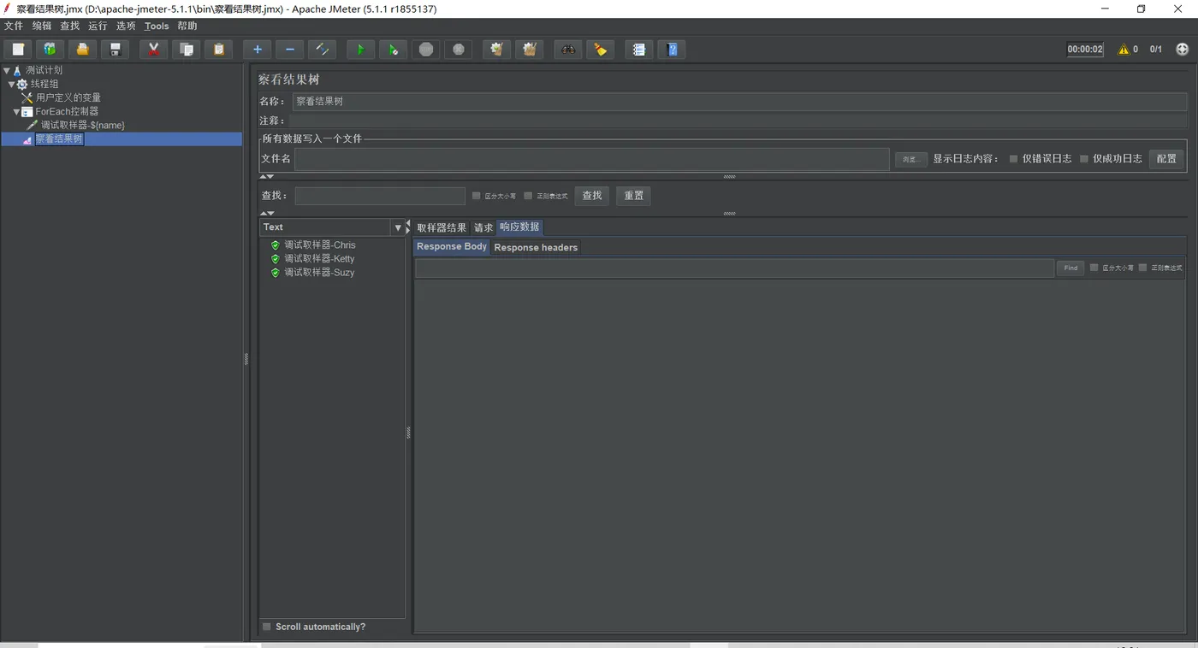Toggle 正则表达式 checkbox beside Find button
This screenshot has width=1198, height=648.
point(1142,268)
